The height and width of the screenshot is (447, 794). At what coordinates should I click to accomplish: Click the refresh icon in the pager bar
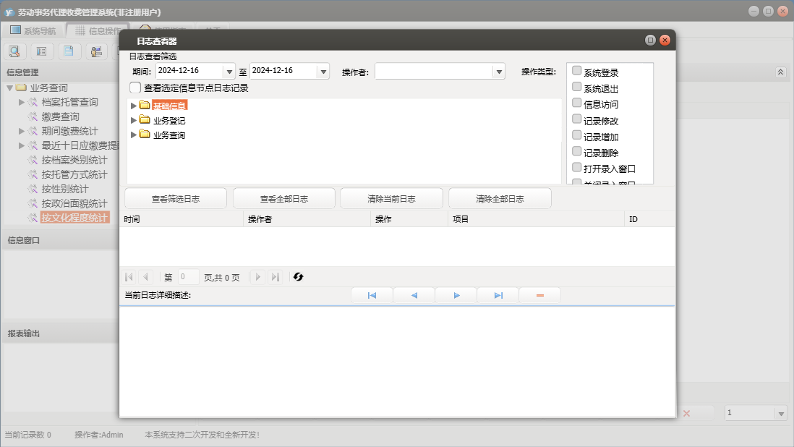point(298,277)
